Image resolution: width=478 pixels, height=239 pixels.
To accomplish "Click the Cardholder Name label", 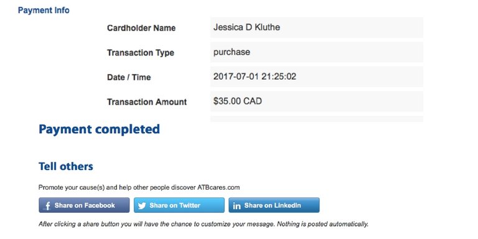I will (141, 28).
